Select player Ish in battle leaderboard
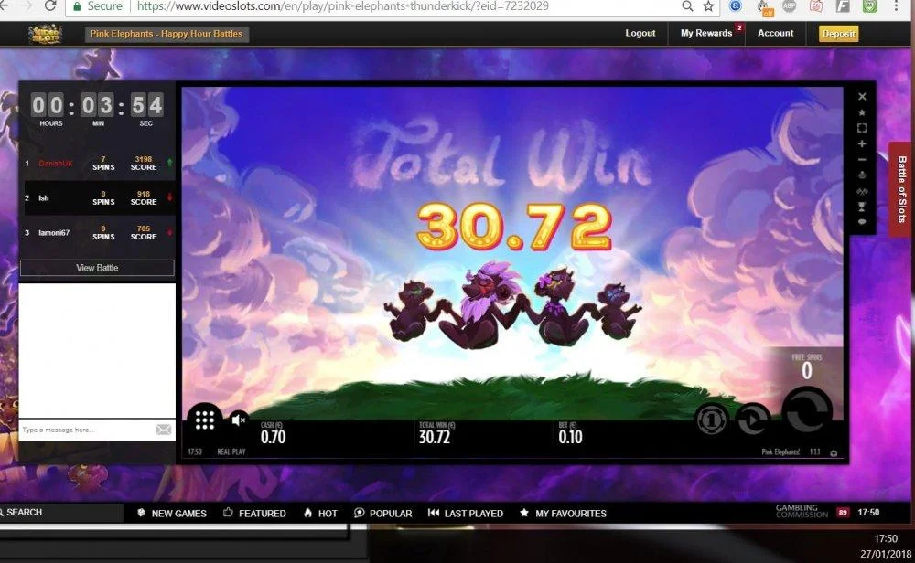 coord(44,198)
